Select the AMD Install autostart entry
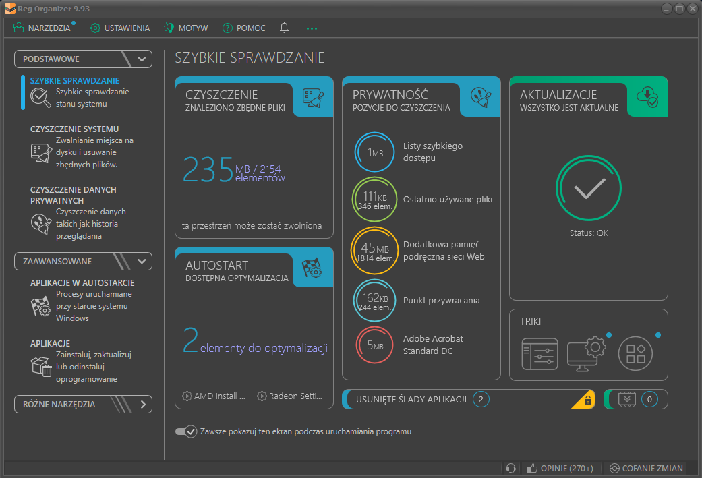The width and height of the screenshot is (702, 478). tap(214, 396)
